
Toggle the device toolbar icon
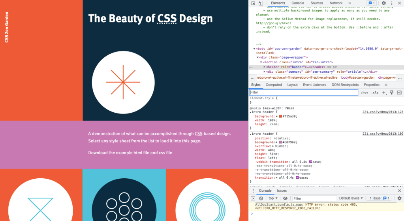click(260, 3)
